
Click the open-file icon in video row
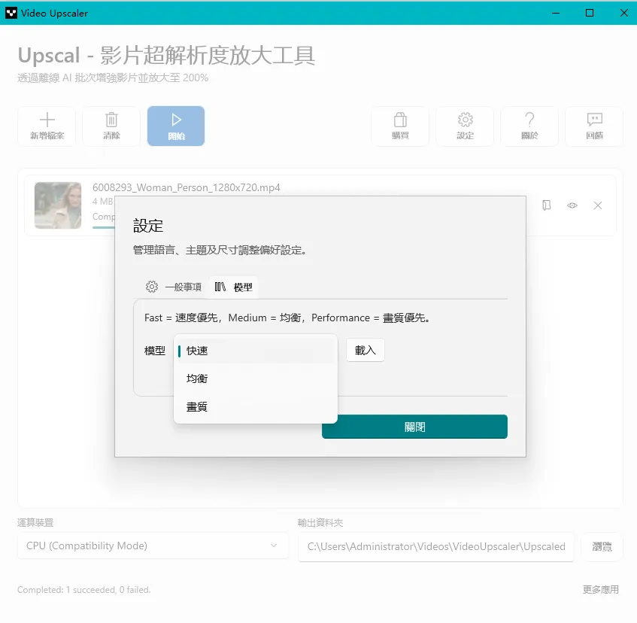pyautogui.click(x=547, y=205)
